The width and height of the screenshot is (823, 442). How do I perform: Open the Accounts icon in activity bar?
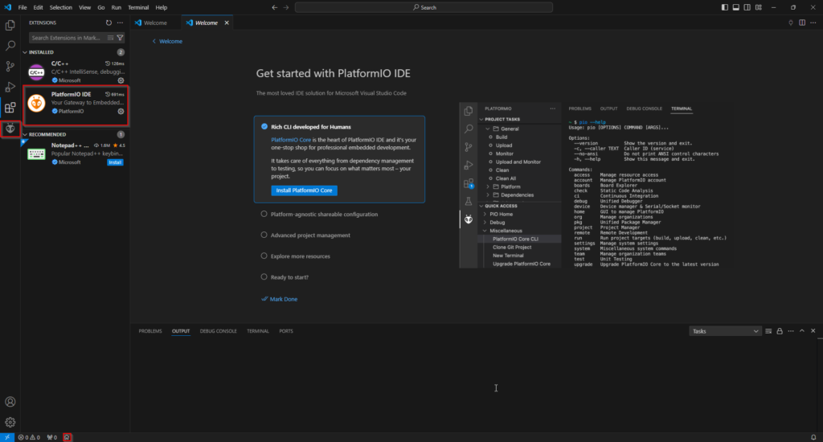click(10, 402)
